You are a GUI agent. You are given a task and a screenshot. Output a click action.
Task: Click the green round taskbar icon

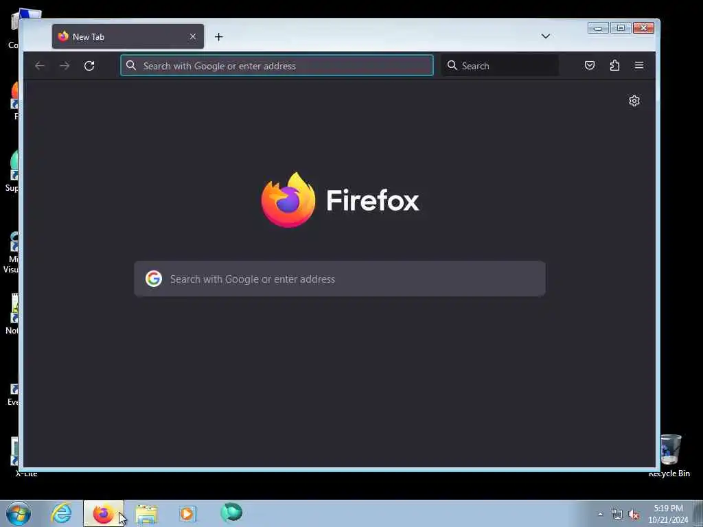(231, 513)
